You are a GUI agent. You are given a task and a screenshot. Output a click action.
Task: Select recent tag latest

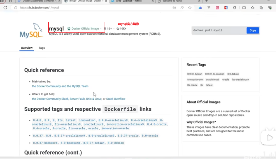tap(209, 85)
